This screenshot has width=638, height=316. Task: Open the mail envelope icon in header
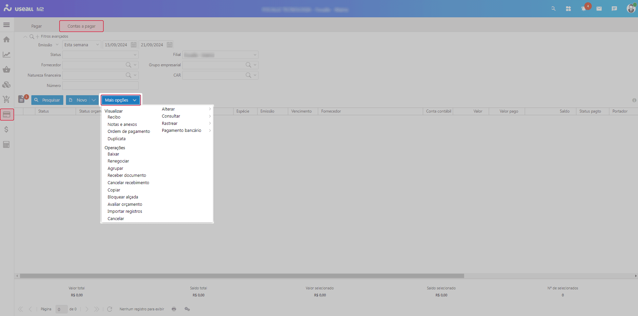click(x=599, y=9)
